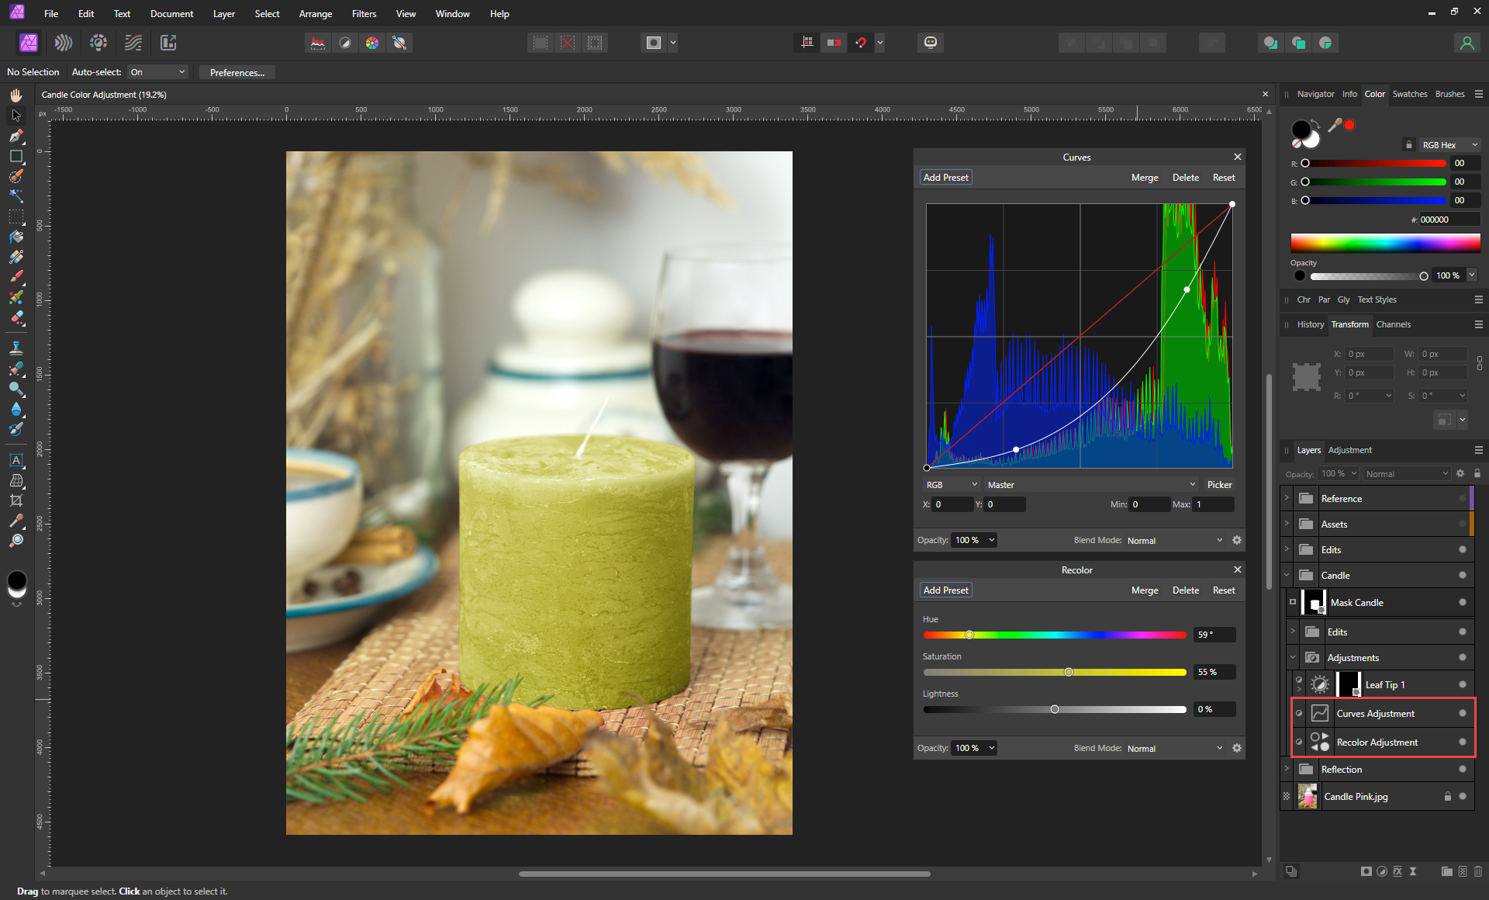
Task: Switch to the Liquify Persona
Action: (64, 43)
